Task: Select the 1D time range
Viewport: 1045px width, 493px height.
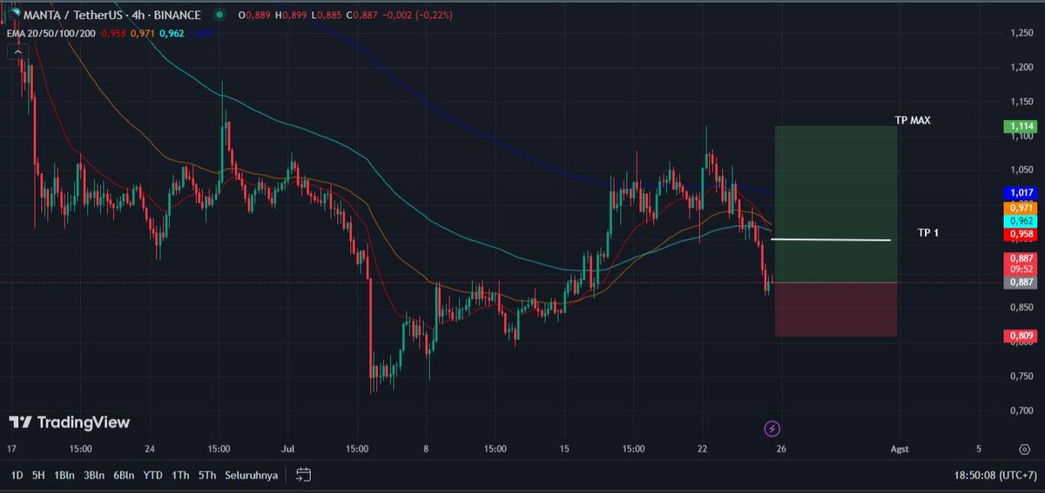Action: 17,476
